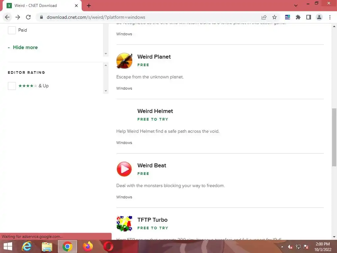337x253 pixels.
Task: Open the Weird Planet app icon
Action: click(124, 61)
